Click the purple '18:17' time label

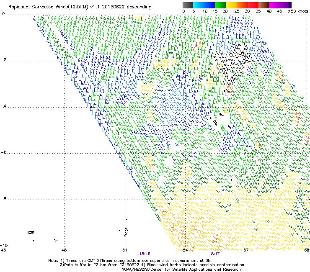pyautogui.click(x=214, y=254)
